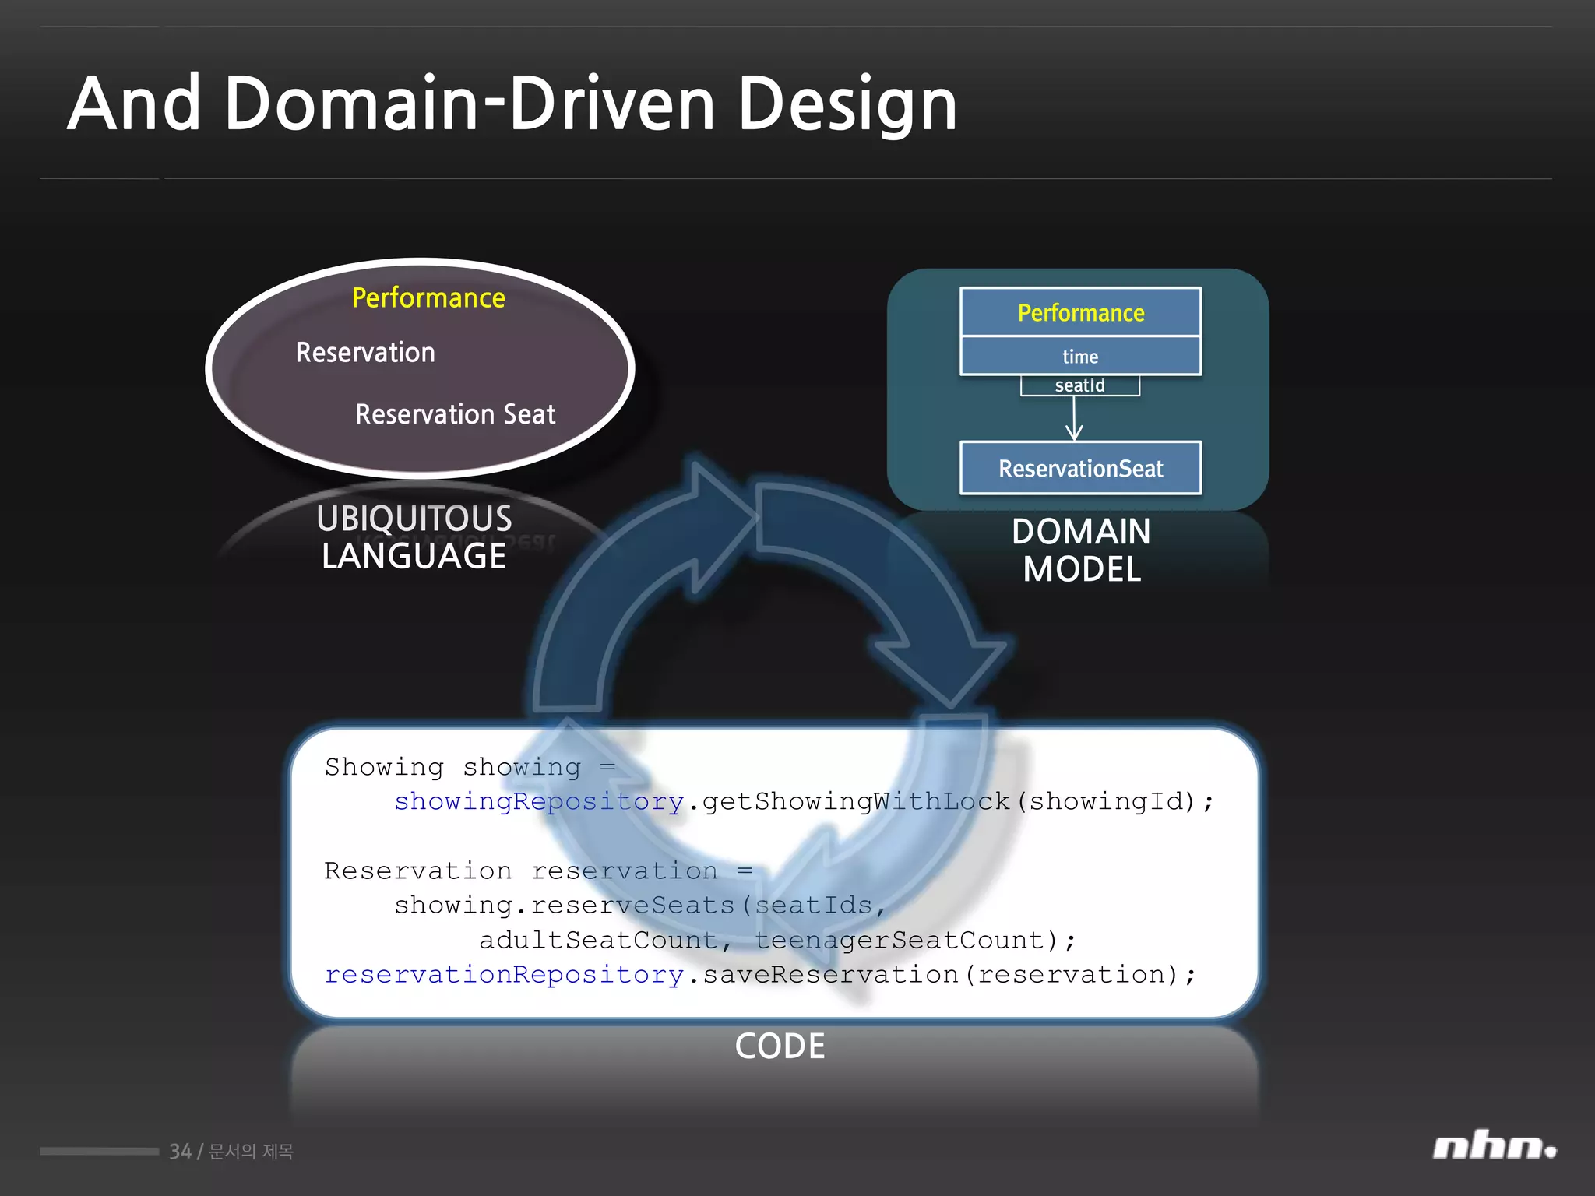
Task: Click Reservation Seat text in oval
Action: pyautogui.click(x=455, y=414)
